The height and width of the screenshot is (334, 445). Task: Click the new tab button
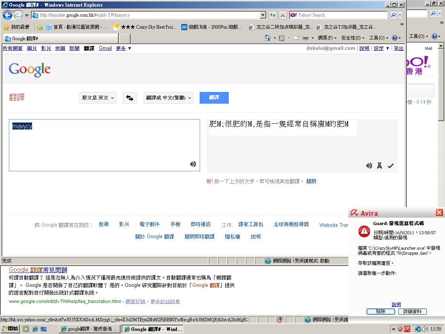pyautogui.click(x=125, y=39)
